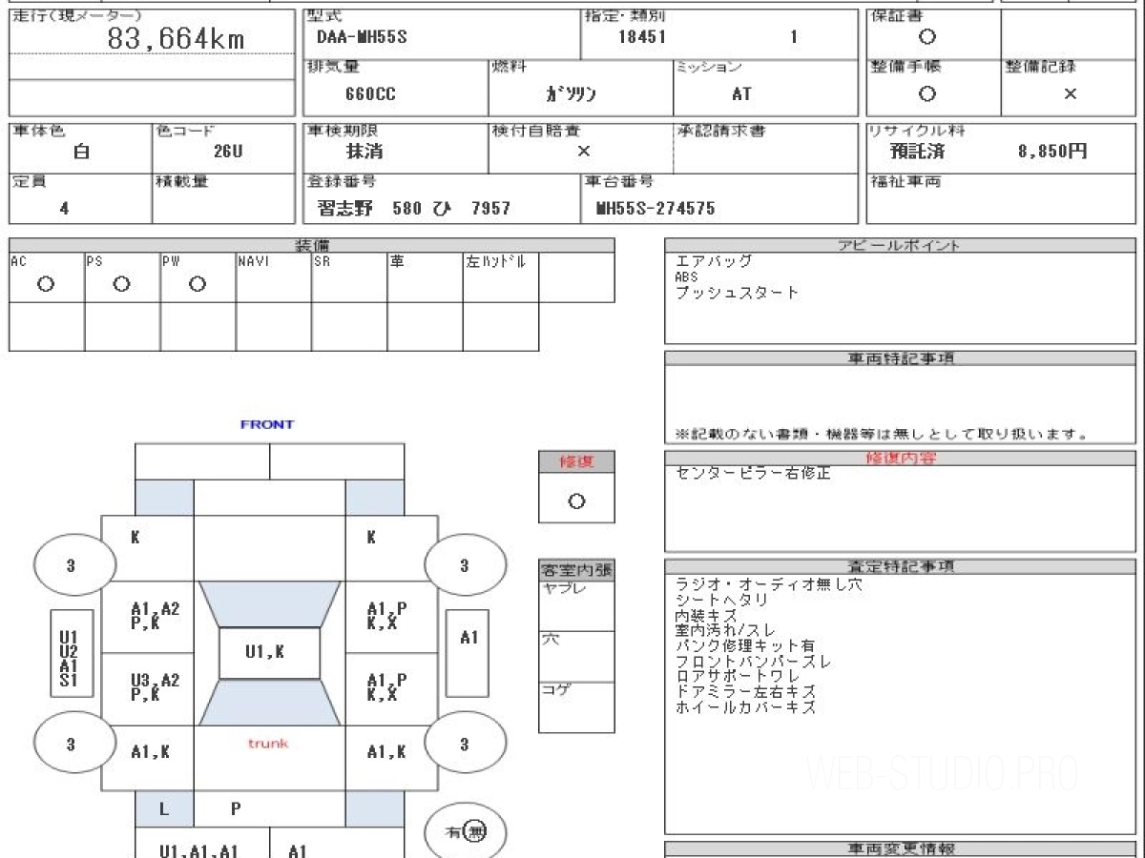Click the 査定特記事項 section header

point(902,565)
